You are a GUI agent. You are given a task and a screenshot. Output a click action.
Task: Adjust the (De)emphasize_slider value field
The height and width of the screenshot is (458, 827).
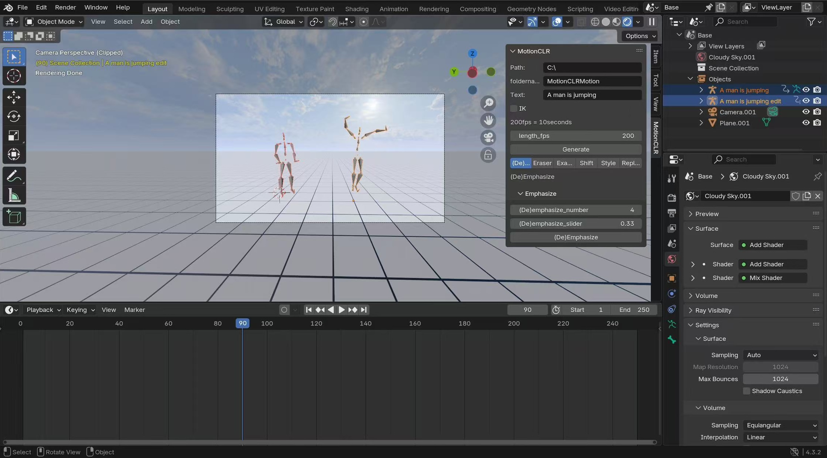(x=575, y=224)
